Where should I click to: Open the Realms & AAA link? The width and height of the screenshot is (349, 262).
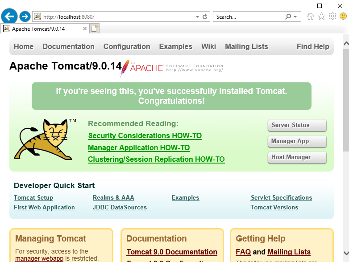point(113,197)
